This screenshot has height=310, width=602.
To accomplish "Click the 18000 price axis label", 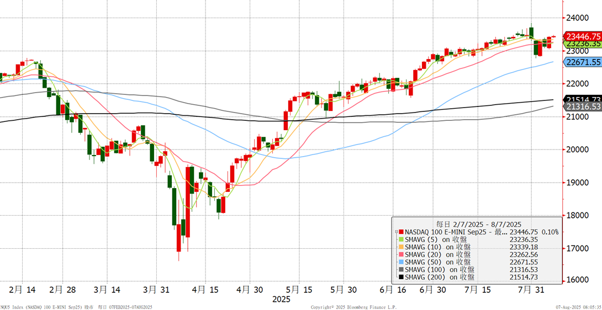I will 578,215.
